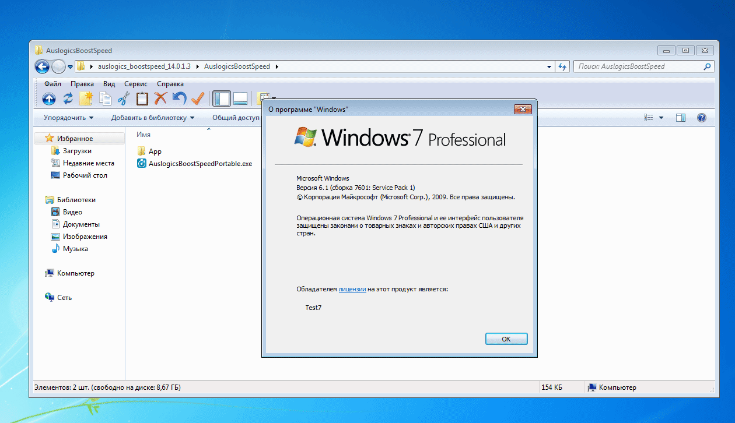Click the scissors Cut icon
The width and height of the screenshot is (735, 423).
pos(124,98)
